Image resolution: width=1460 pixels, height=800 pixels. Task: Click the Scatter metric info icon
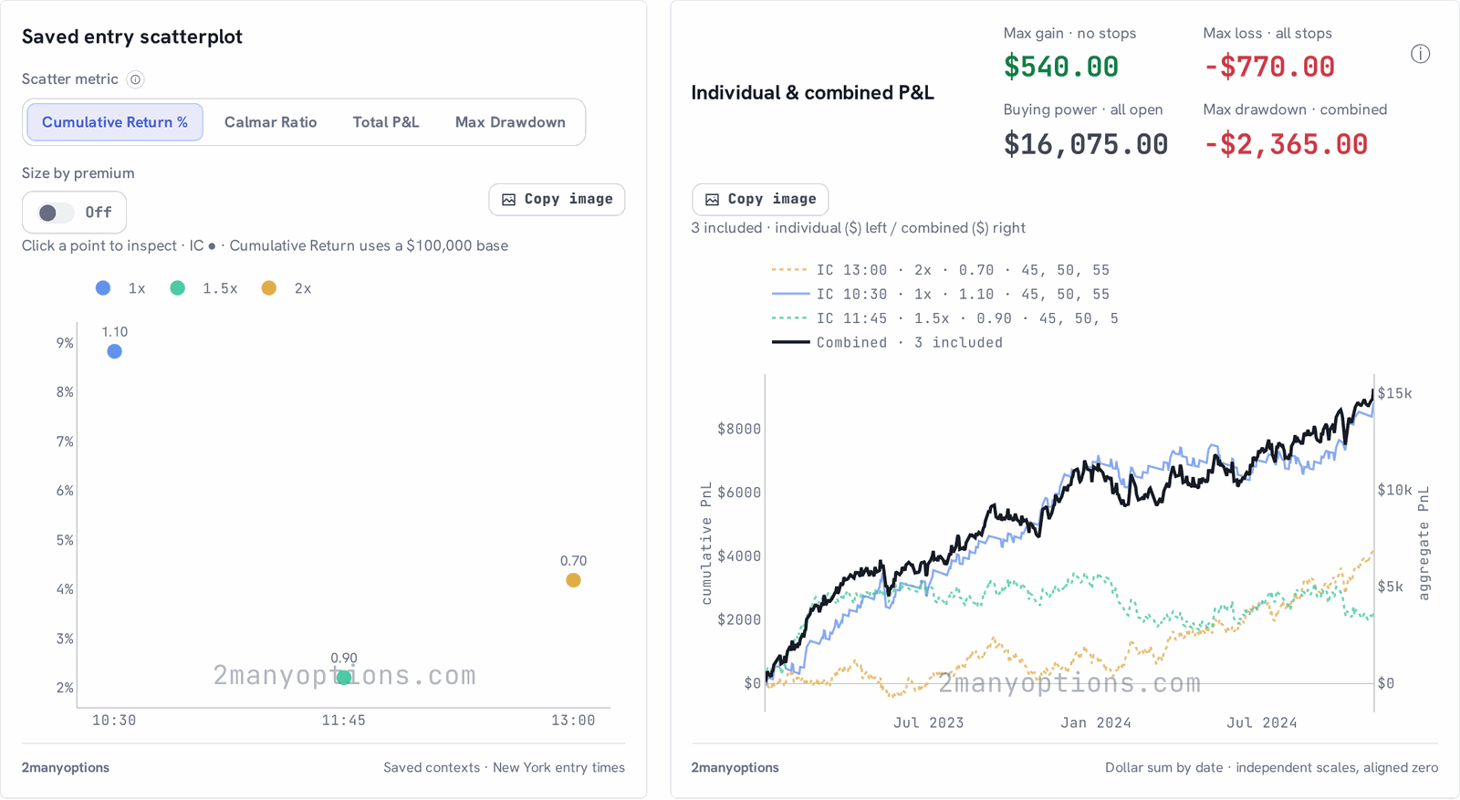click(x=135, y=79)
